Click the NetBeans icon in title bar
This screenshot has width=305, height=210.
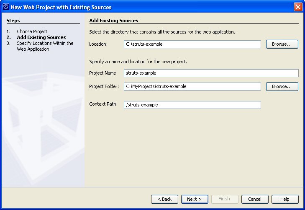(x=6, y=7)
